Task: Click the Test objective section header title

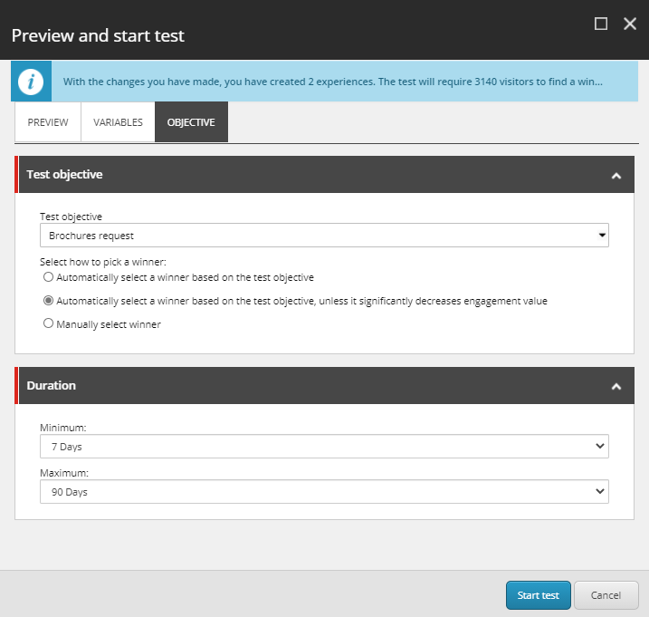Action: pyautogui.click(x=64, y=175)
